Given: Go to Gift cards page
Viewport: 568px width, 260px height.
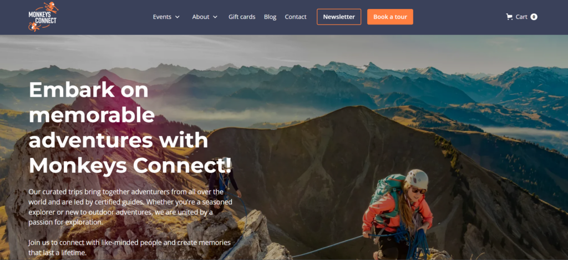Looking at the screenshot, I should click(x=242, y=17).
